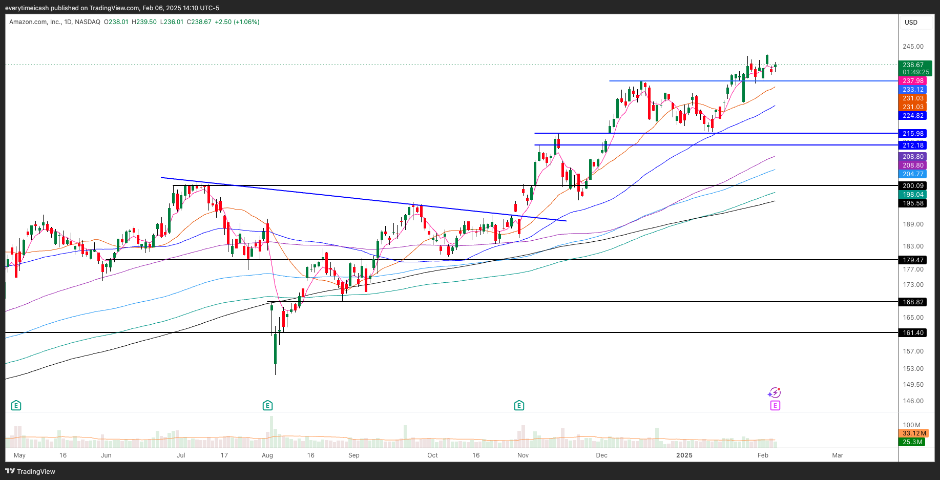Open the earnings marker above Aug
940x480 pixels.
[x=267, y=406]
